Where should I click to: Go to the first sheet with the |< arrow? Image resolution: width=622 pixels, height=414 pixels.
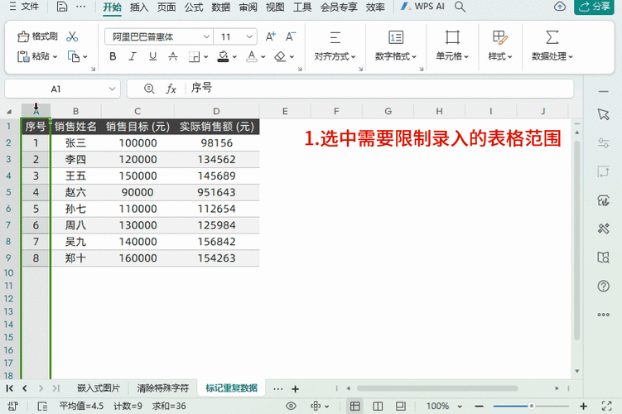(x=9, y=388)
